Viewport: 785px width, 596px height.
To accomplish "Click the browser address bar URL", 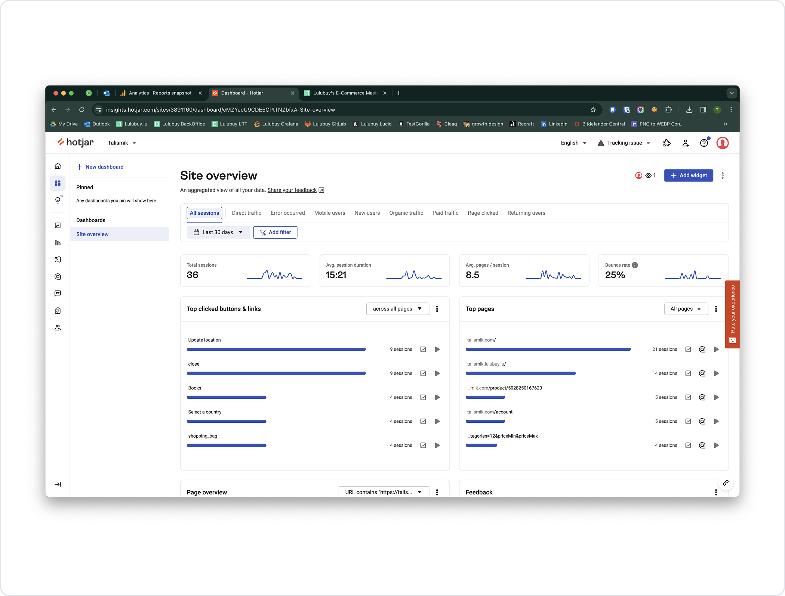I will (221, 110).
